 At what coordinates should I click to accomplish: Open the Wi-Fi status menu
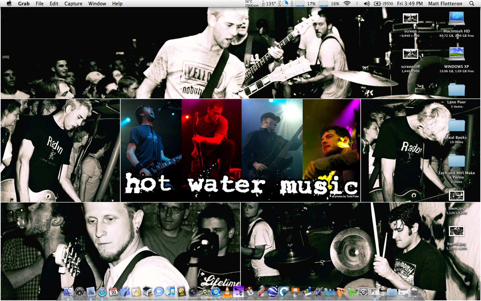click(347, 3)
